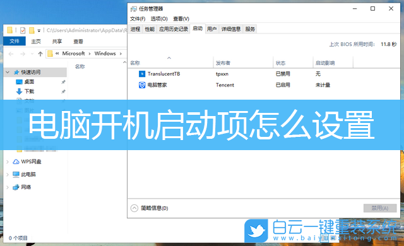The image size is (404, 246).
Task: Click folder icon at Explorer address bar start
Action: (50, 54)
